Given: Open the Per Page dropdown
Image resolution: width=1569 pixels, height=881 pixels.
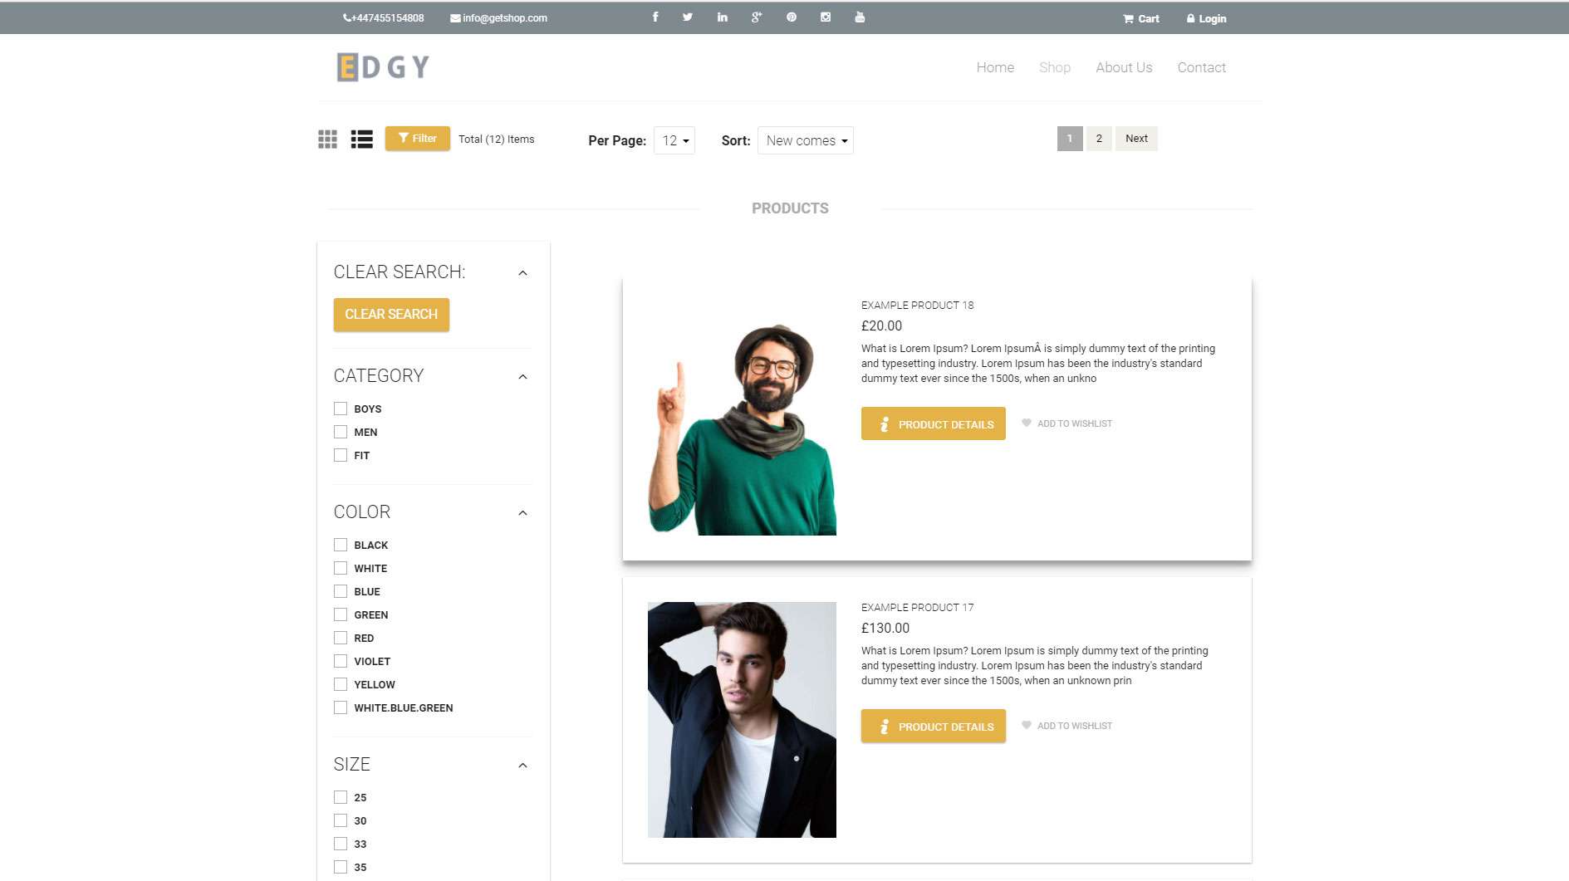Looking at the screenshot, I should 674,140.
